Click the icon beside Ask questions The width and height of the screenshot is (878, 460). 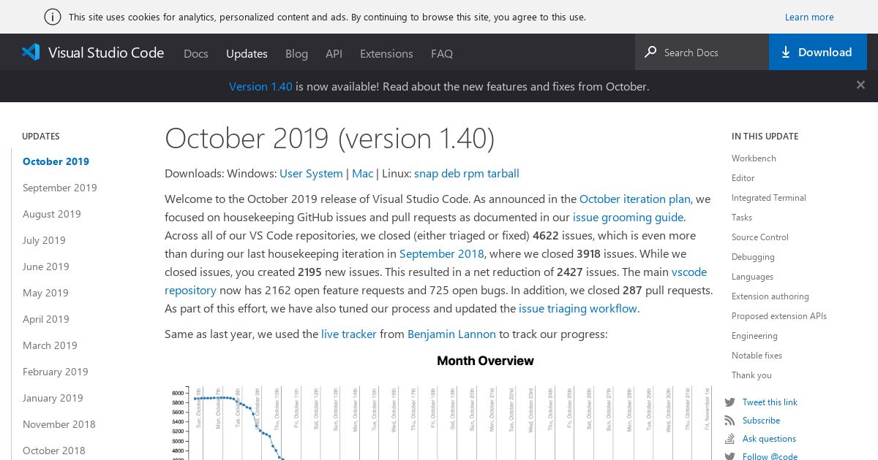point(729,439)
